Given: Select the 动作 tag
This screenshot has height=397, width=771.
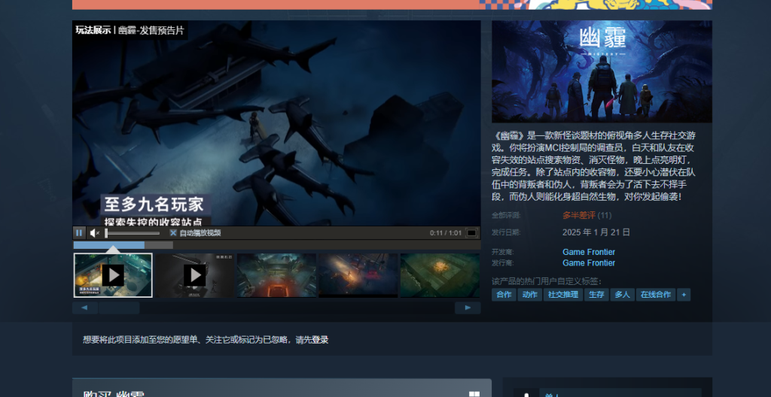Looking at the screenshot, I should tap(529, 295).
